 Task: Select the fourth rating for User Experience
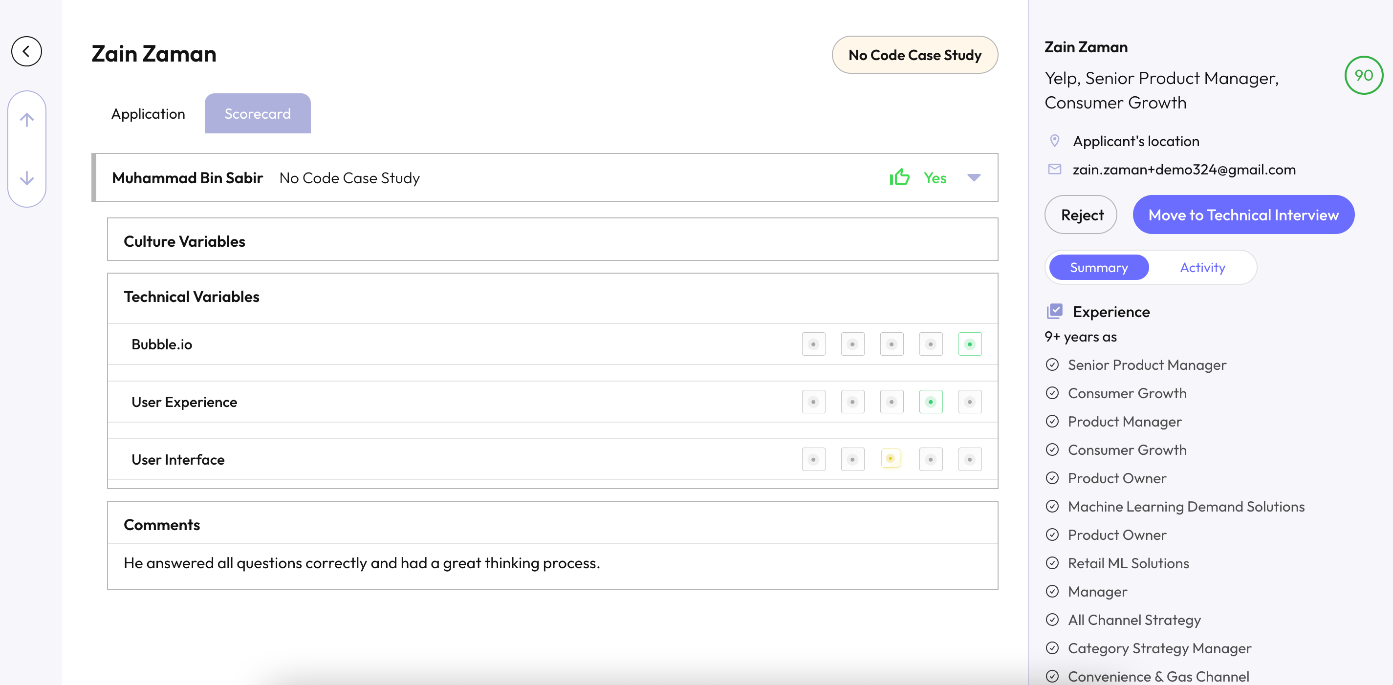click(931, 401)
